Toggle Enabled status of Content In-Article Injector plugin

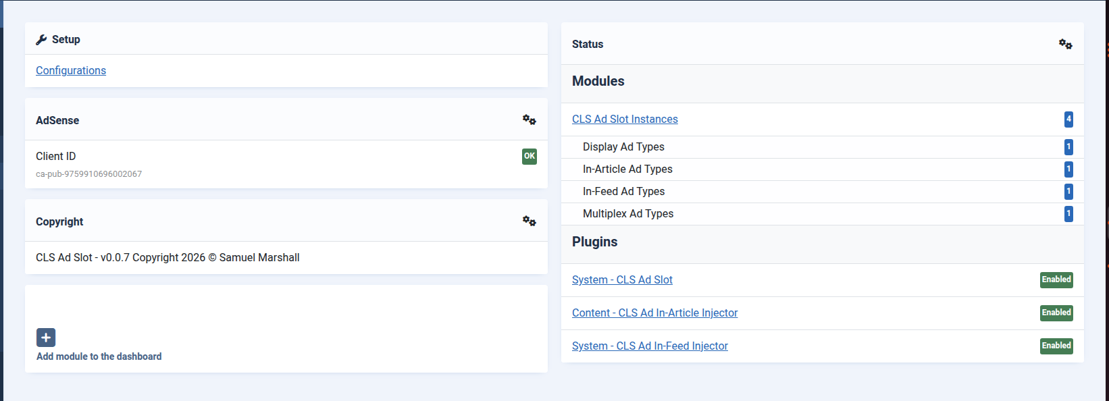click(1056, 313)
